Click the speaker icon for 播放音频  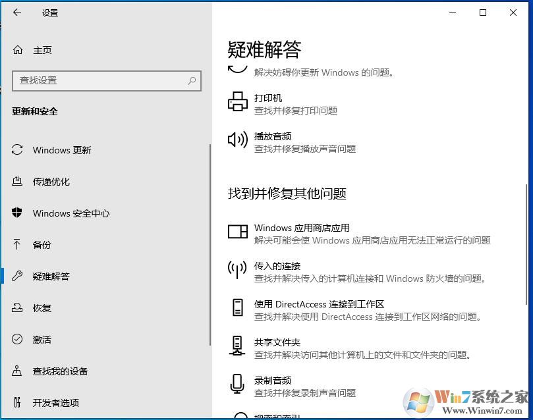238,140
